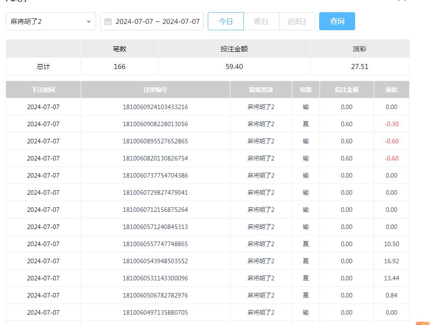The image size is (430, 325).
Task: Click the 派彩 column header
Action: click(391, 89)
